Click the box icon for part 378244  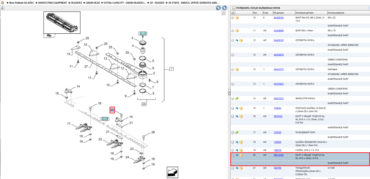[x=241, y=108]
